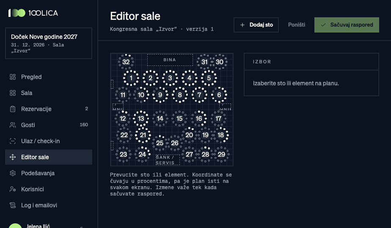Open the Doček Nove godine 2027 event card

point(49,43)
